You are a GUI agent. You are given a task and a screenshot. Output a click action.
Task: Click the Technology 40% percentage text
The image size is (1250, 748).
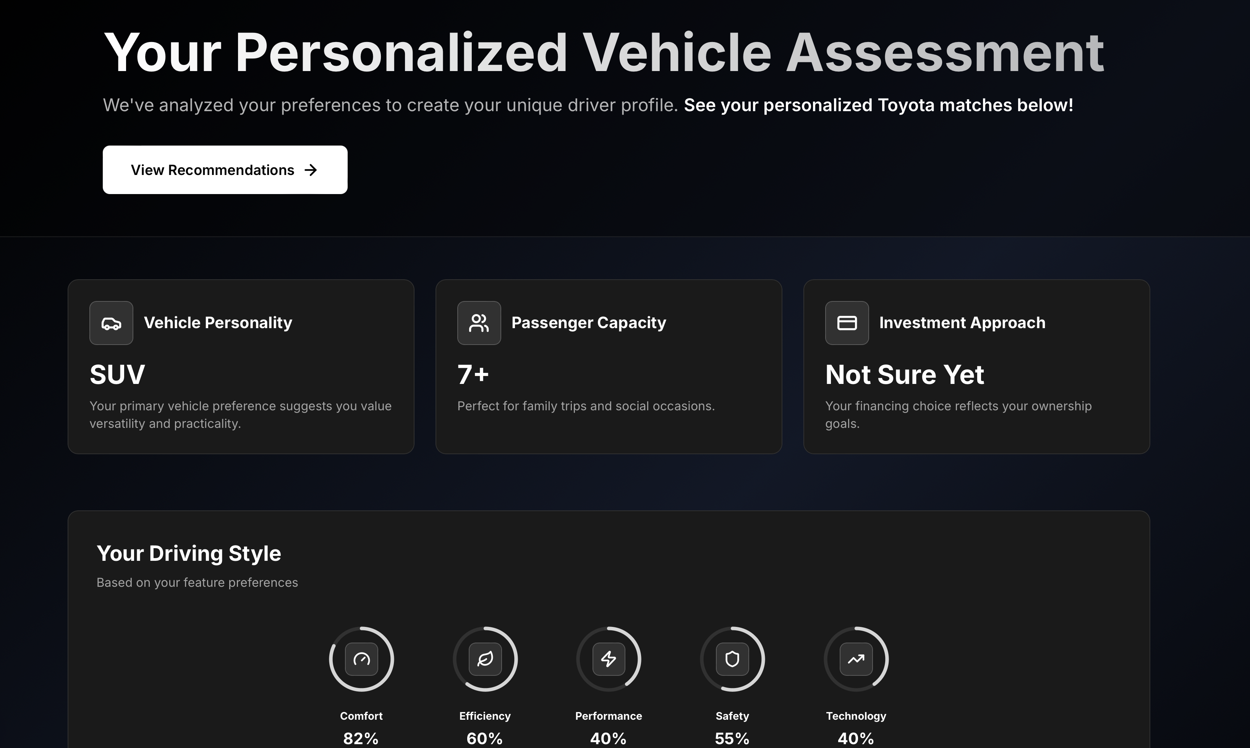[856, 738]
